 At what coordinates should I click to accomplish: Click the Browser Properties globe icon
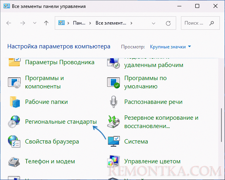[x=14, y=142]
